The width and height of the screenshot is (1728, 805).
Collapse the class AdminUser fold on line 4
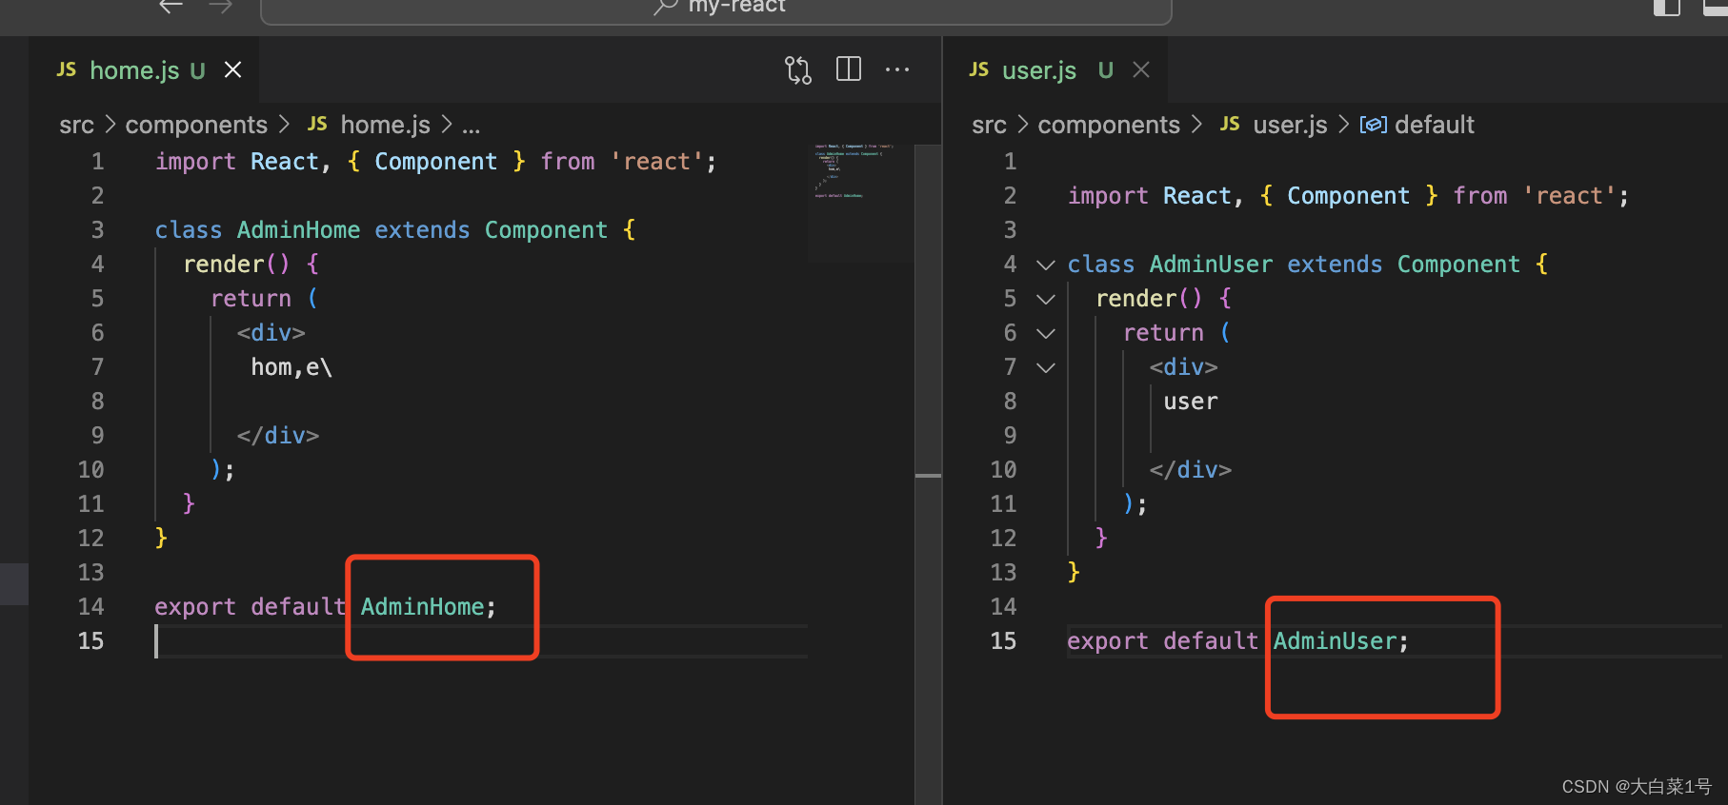pos(1046,265)
